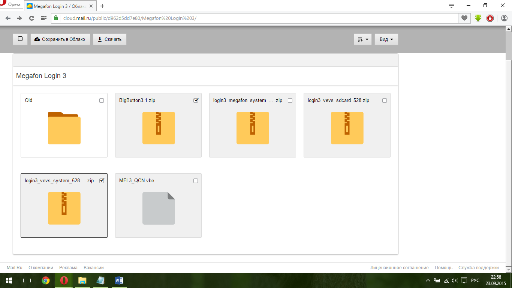
Task: Click the MFL3_QCN.vbe file icon
Action: tap(159, 208)
